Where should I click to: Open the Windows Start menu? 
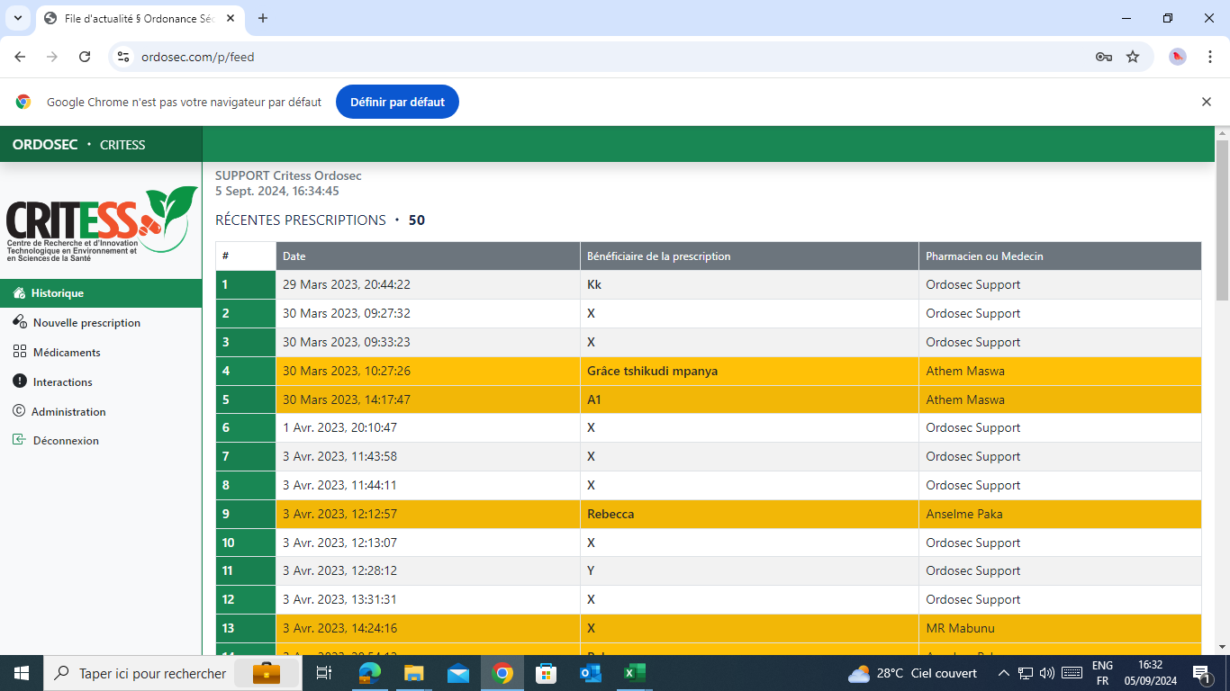tap(22, 673)
